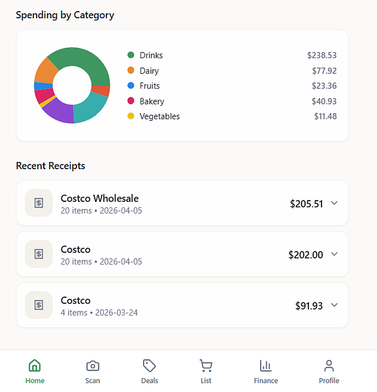Open the Deals tag icon

(150, 366)
